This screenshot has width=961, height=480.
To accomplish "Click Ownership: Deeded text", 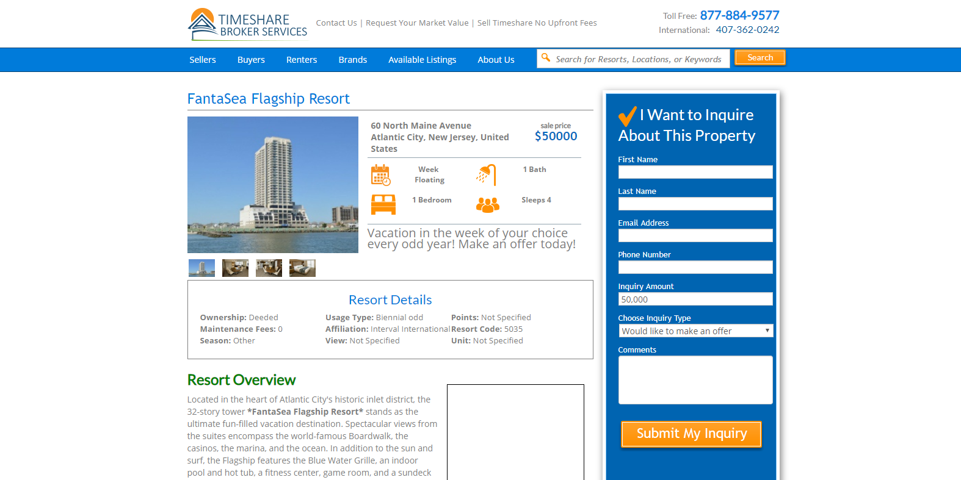I will coord(239,318).
